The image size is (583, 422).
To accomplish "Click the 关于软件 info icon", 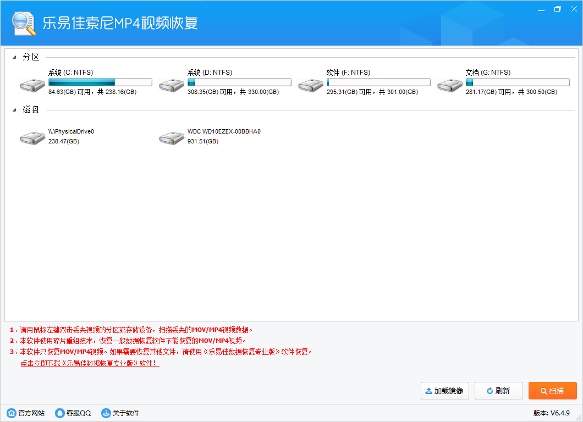I will [106, 413].
